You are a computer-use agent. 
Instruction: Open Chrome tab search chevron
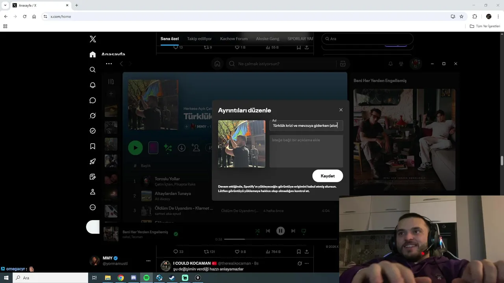[5, 5]
